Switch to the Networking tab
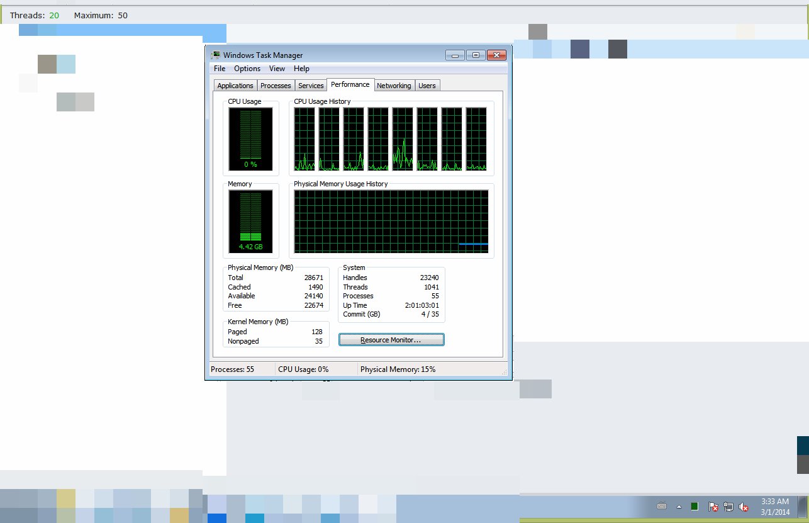The width and height of the screenshot is (809, 523). click(x=394, y=86)
